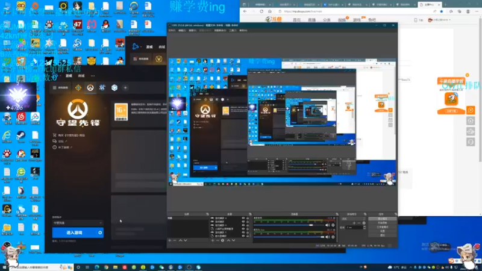
Task: Go to browser home page icon
Action: (x=269, y=11)
